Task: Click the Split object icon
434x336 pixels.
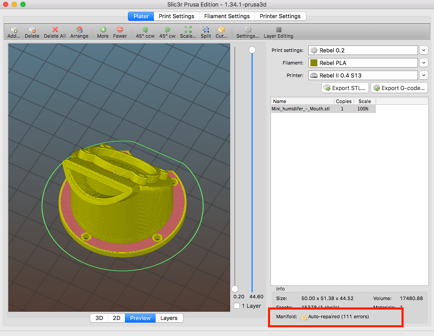Action: (x=206, y=30)
